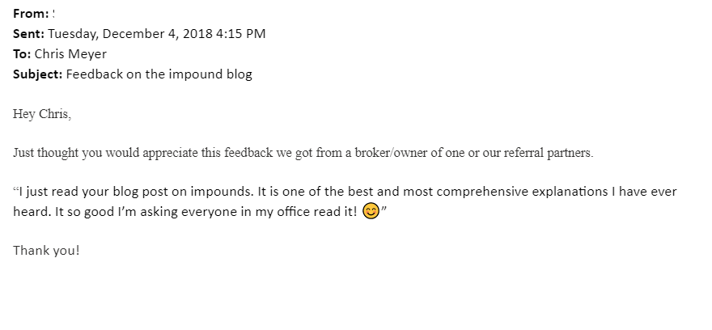Click the Thank you! closing line
This screenshot has height=330, width=712.
[x=46, y=251]
